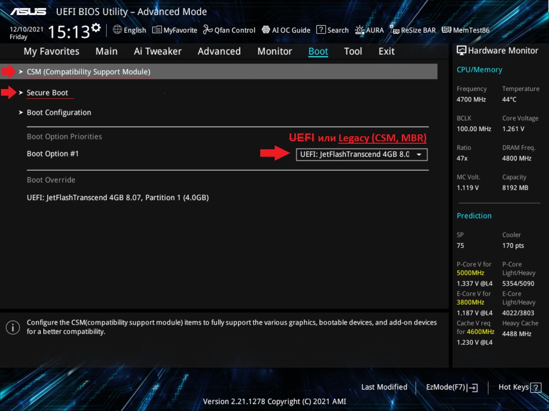Switch to the Advanced tab
Viewport: 549px width, 411px height.
coord(219,51)
